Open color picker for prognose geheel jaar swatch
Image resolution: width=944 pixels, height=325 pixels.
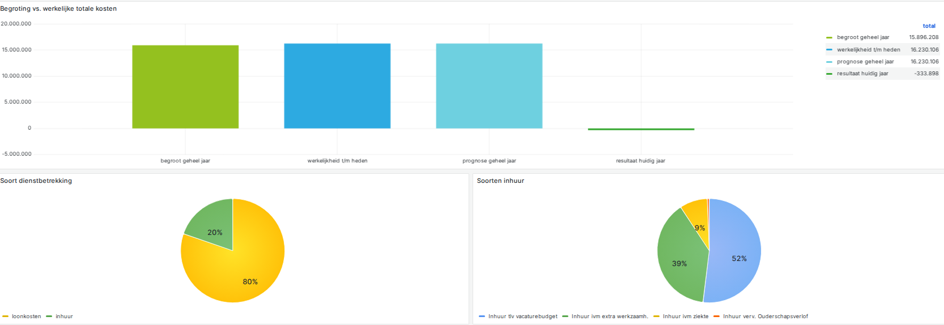(829, 62)
